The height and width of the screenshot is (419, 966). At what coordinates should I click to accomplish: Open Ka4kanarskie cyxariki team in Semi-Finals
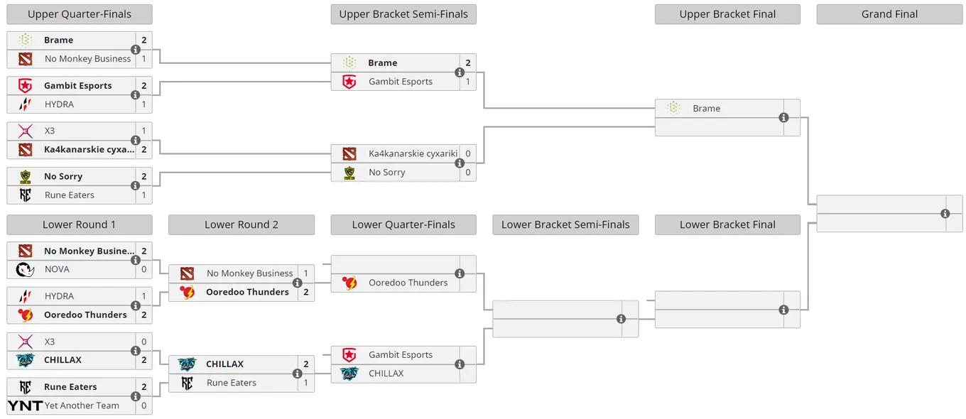(413, 153)
